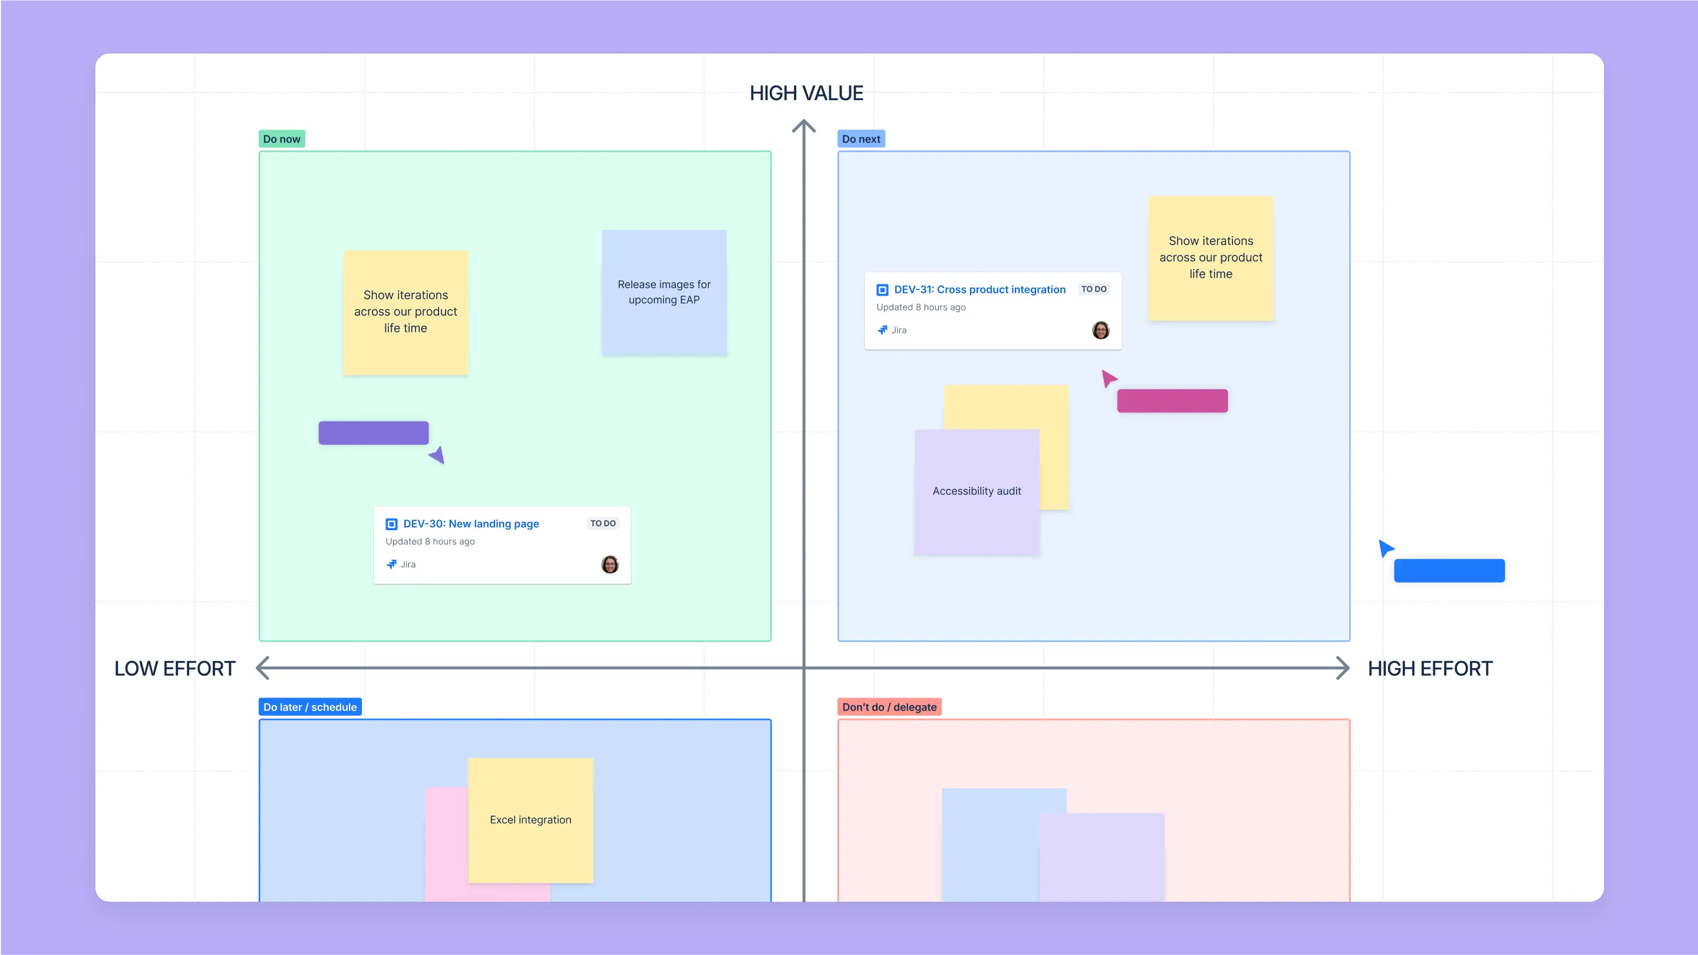
Task: Click the DEV-31 issue type icon
Action: click(x=882, y=290)
